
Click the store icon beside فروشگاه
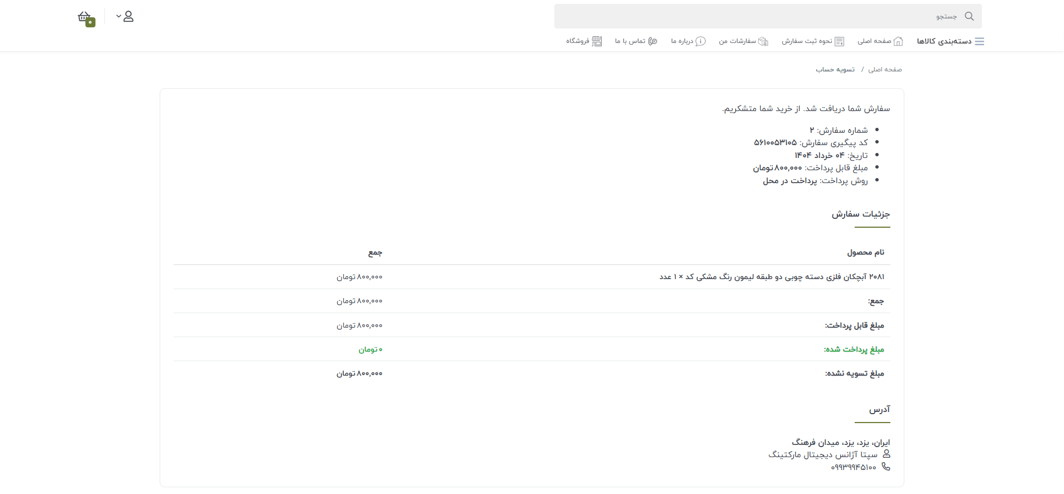click(597, 41)
